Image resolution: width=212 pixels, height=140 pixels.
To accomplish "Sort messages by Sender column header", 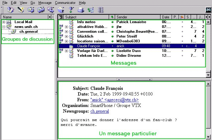I will pyautogui.click(x=138, y=17).
